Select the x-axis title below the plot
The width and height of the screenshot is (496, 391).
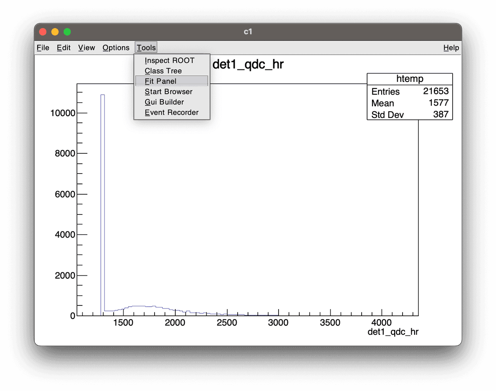pyautogui.click(x=393, y=332)
